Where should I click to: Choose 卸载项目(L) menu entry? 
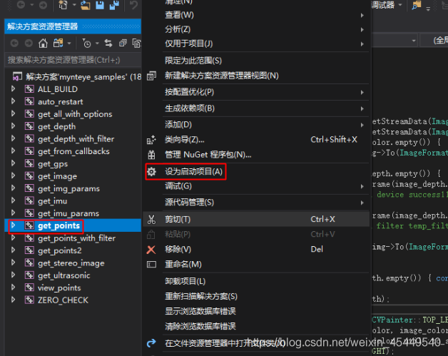pyautogui.click(x=256, y=281)
